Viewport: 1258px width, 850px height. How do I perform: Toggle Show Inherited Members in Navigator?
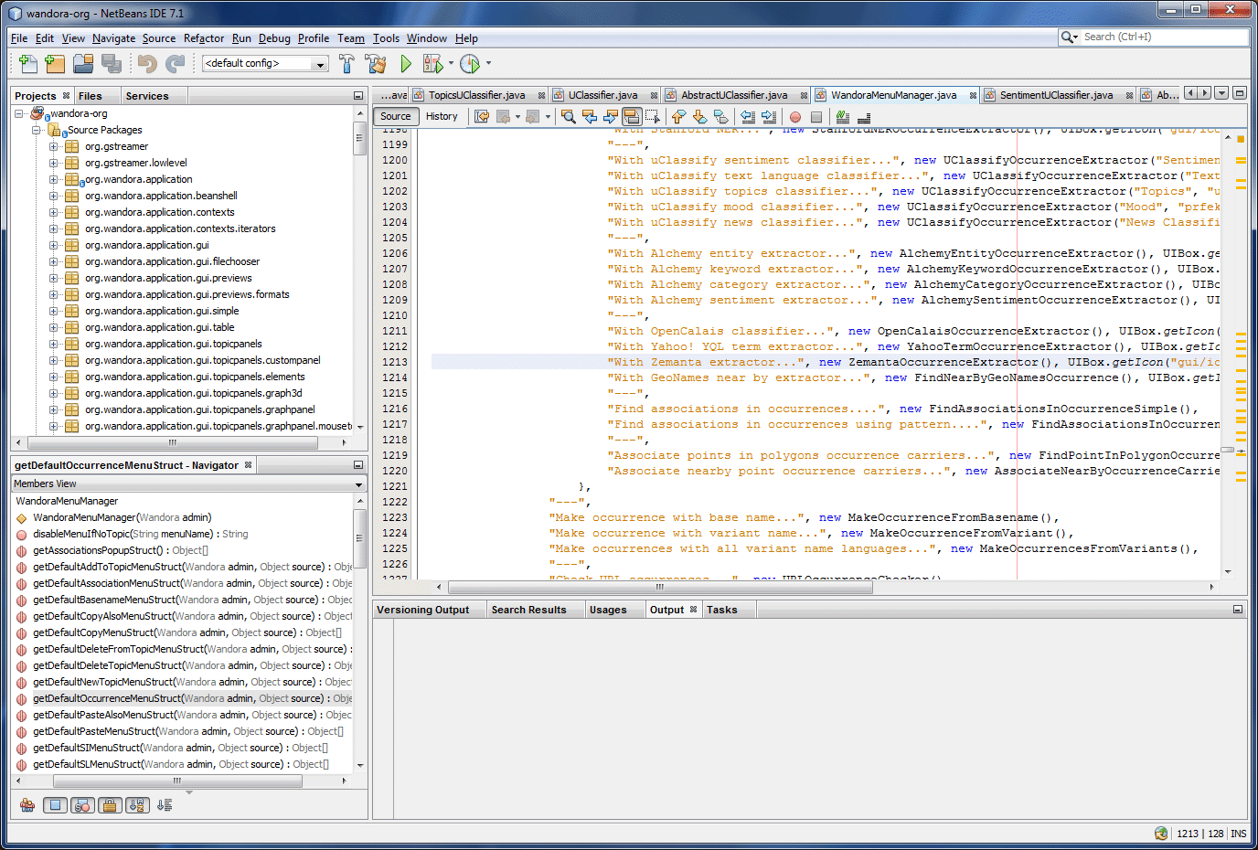coord(27,804)
